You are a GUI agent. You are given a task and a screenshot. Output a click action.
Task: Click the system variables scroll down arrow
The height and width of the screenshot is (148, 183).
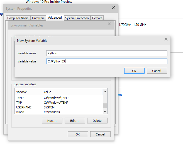105,111
